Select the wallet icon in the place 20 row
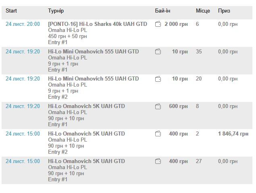The width and height of the screenshot is (256, 193). click(x=158, y=79)
